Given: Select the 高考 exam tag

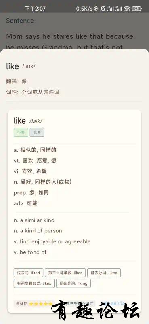Looking at the screenshot, I should coord(37,133).
